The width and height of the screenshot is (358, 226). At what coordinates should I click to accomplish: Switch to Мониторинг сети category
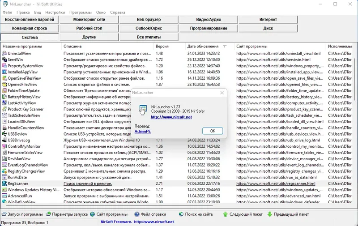tap(89, 19)
